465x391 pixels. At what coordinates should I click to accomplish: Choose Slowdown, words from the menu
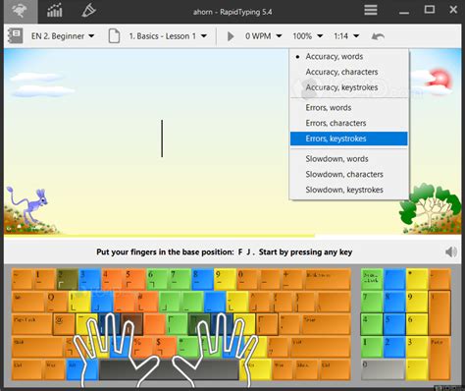tap(349, 159)
